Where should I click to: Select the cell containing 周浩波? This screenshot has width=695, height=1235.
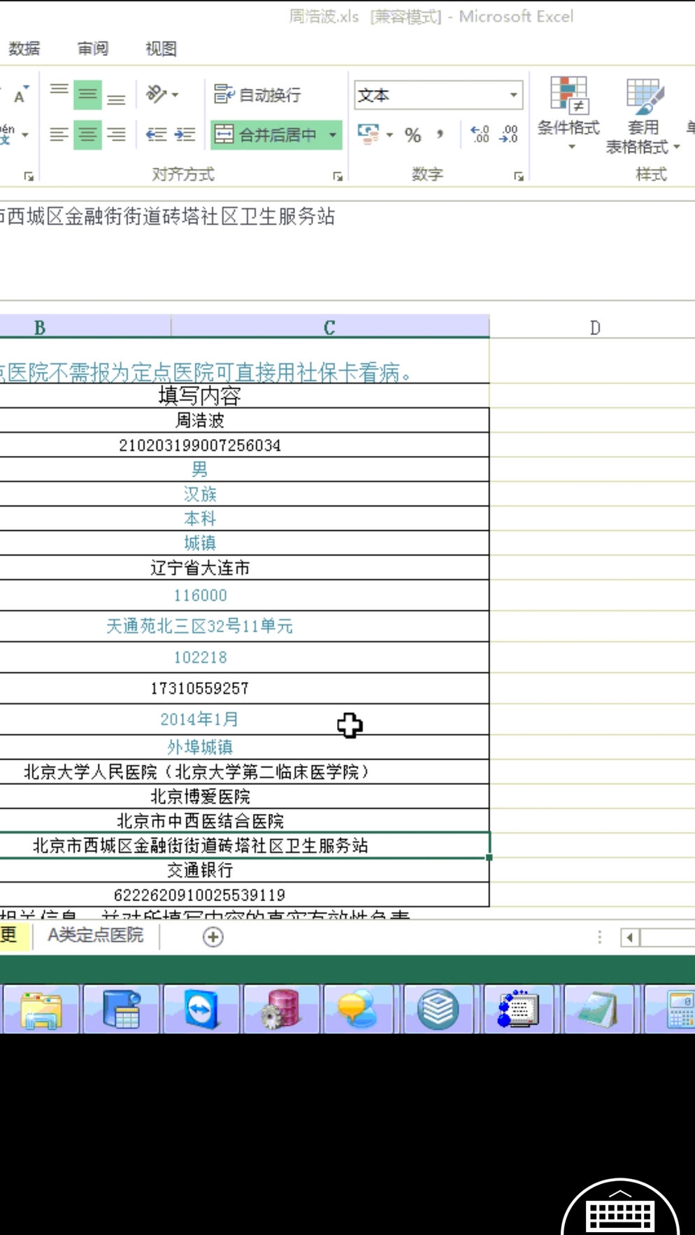pyautogui.click(x=245, y=420)
